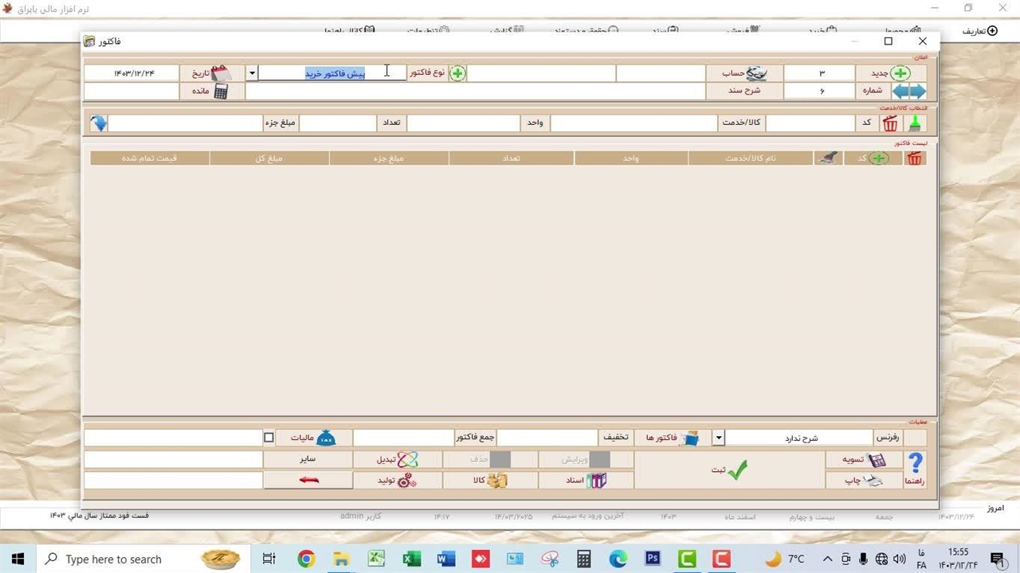This screenshot has height=573, width=1020.
Task: Click the 'تسویه' settlement button
Action: tap(864, 460)
